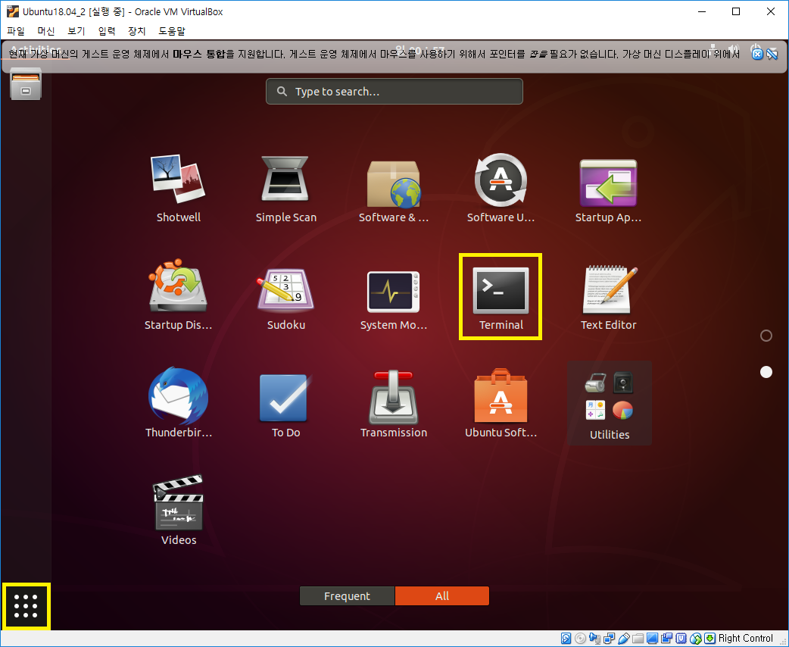Image resolution: width=789 pixels, height=647 pixels.
Task: Dismiss the mouse integration notification
Action: click(x=757, y=53)
